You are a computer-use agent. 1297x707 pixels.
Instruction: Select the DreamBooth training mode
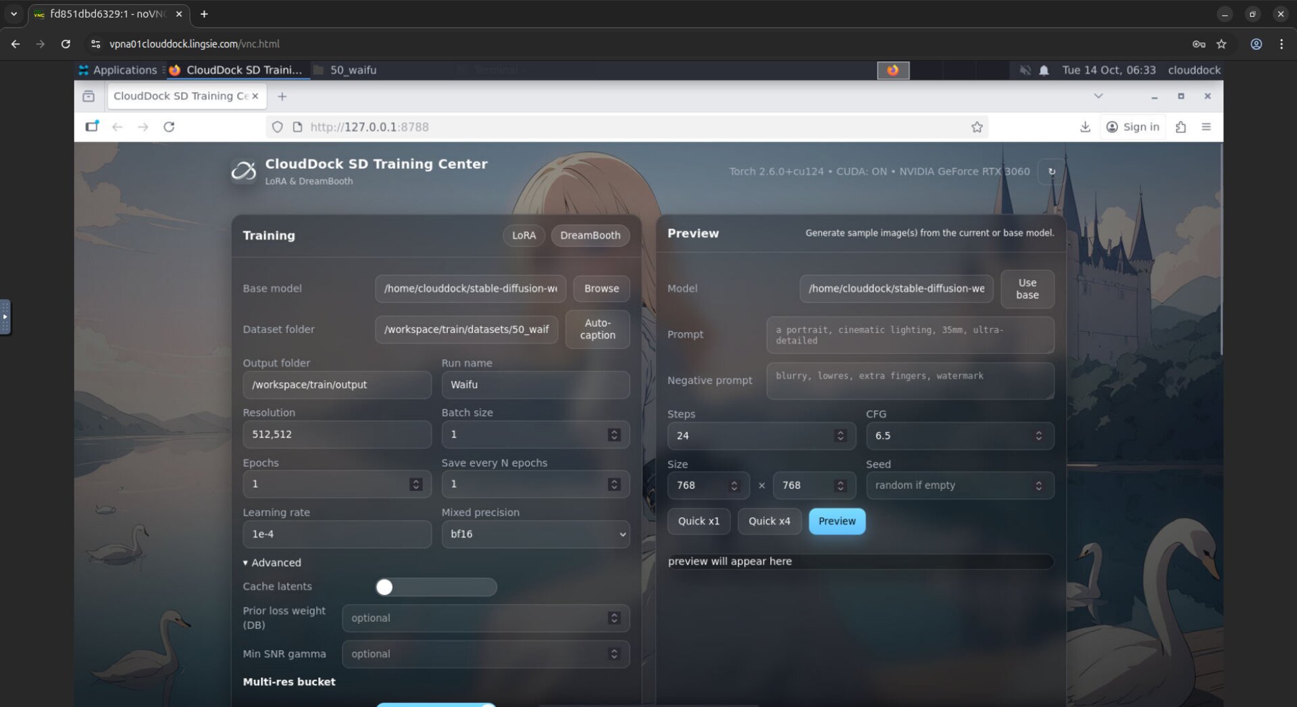tap(590, 235)
